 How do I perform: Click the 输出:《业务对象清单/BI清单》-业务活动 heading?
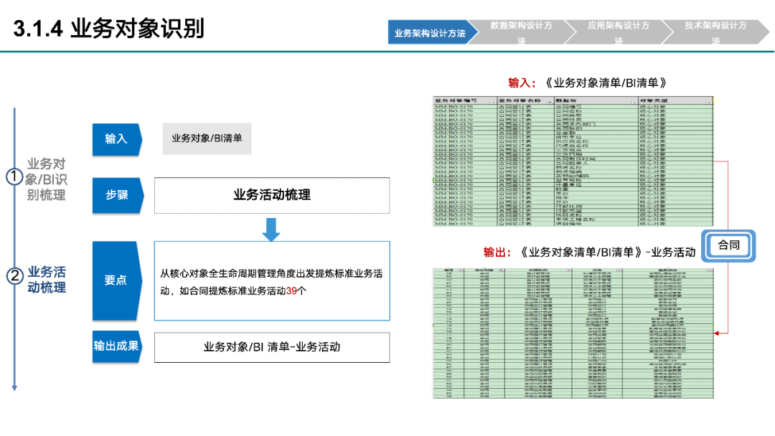coord(589,252)
